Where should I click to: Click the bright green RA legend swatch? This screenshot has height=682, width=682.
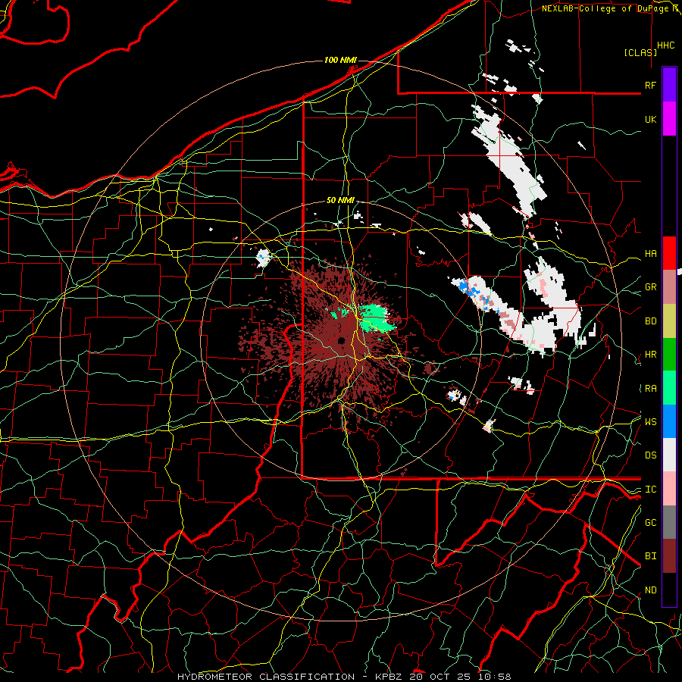click(669, 388)
